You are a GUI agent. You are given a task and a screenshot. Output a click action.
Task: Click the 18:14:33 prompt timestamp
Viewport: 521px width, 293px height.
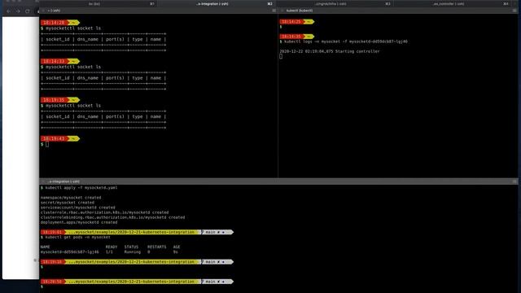pyautogui.click(x=54, y=61)
